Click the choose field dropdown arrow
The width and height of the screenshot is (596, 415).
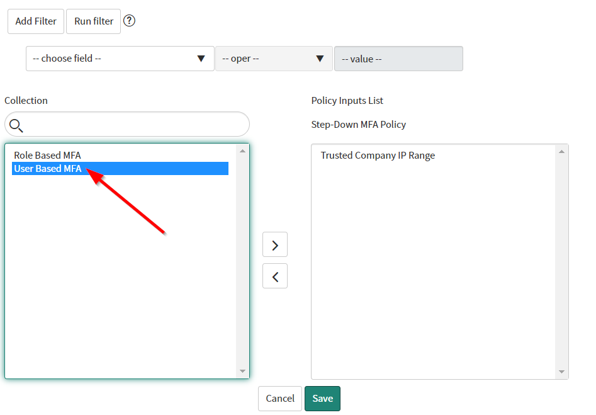(202, 58)
